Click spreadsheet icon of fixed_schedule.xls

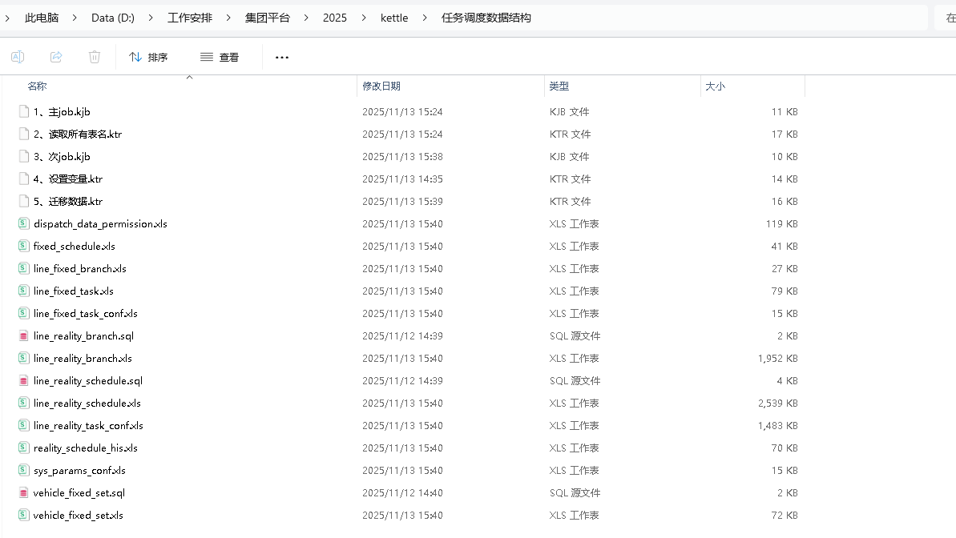point(23,246)
